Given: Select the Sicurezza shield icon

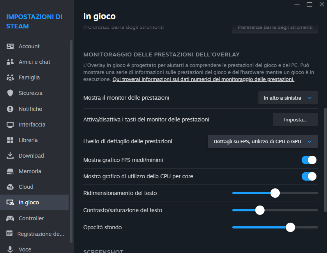Looking at the screenshot, I should (10, 93).
